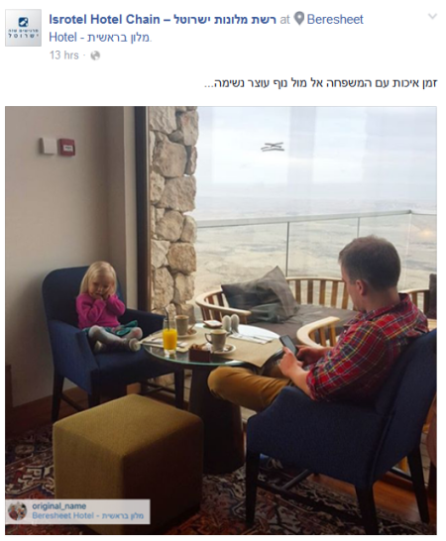This screenshot has width=446, height=541.
Task: Open the 13 hrs post timestamp
Action: [x=64, y=54]
